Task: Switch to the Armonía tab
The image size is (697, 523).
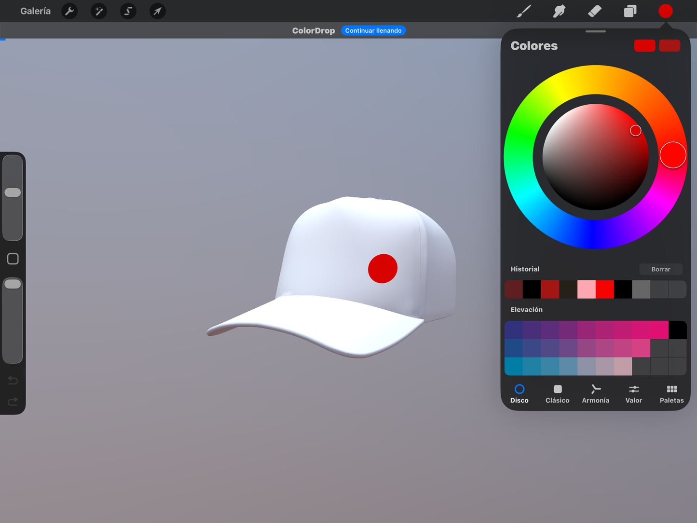Action: pyautogui.click(x=596, y=394)
